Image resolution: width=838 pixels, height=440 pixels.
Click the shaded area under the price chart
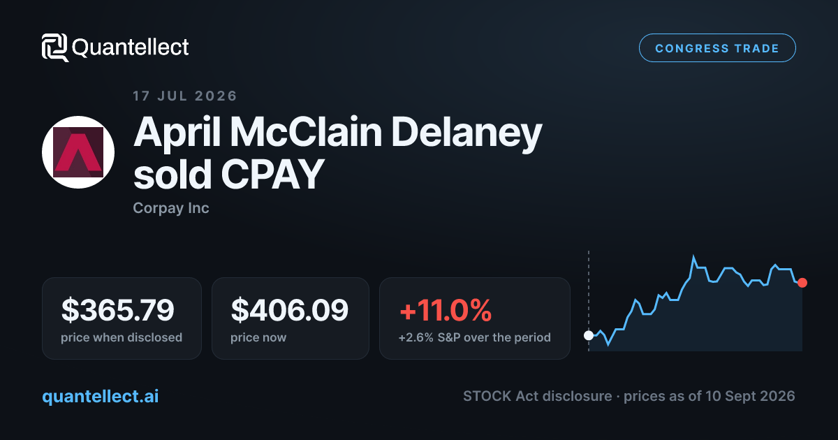(698, 321)
